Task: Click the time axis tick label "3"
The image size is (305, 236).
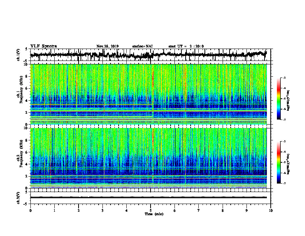Action: click(x=102, y=211)
